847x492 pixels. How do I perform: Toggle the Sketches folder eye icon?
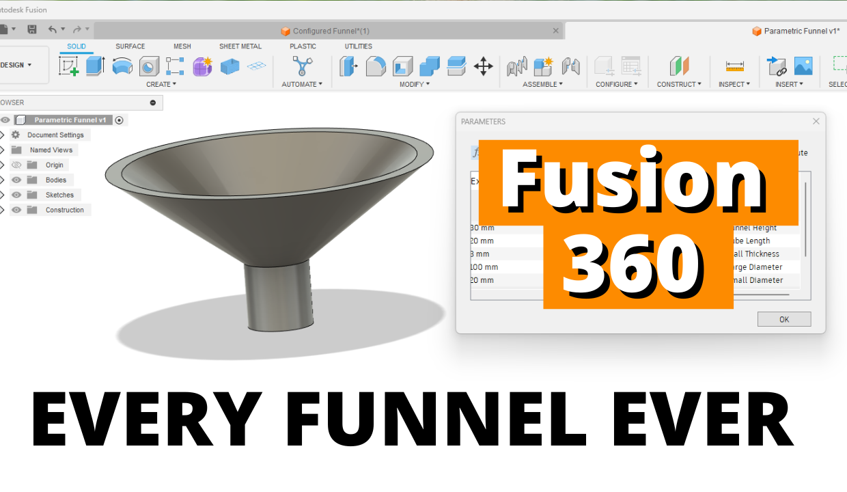pyautogui.click(x=16, y=195)
